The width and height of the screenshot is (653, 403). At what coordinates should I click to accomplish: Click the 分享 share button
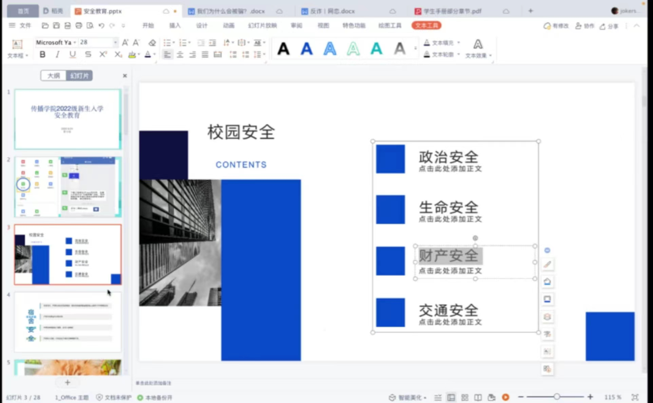tap(609, 26)
